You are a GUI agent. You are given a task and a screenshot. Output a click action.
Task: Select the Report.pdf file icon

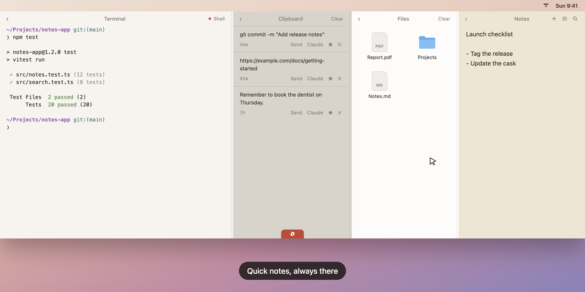tap(379, 42)
